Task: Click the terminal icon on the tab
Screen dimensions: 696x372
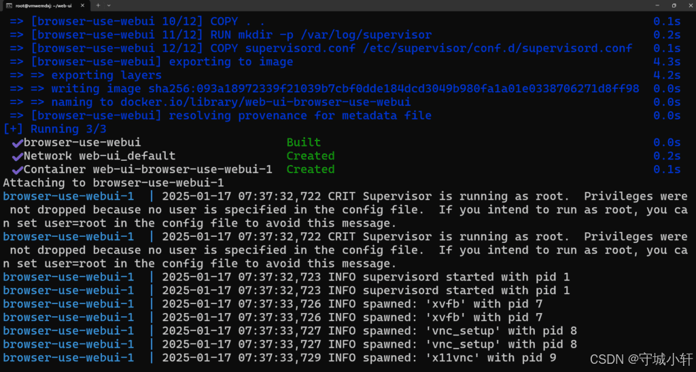Action: point(9,5)
